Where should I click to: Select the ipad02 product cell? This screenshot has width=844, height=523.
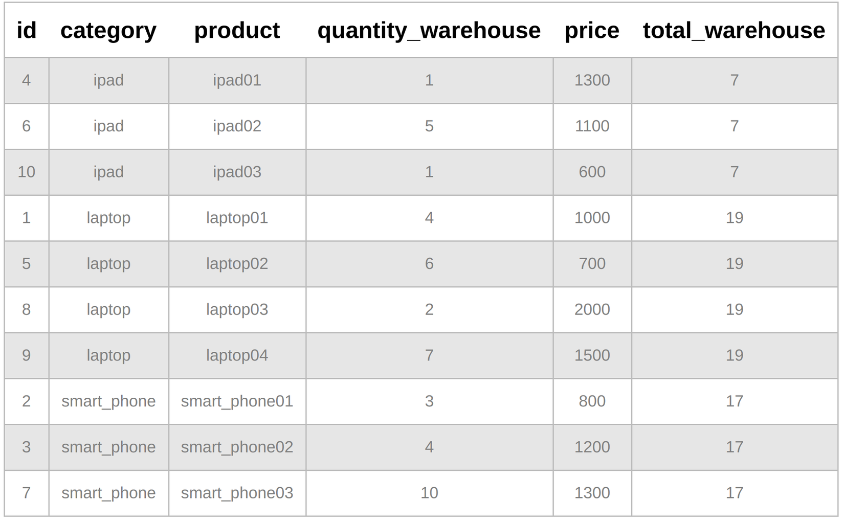click(x=237, y=126)
